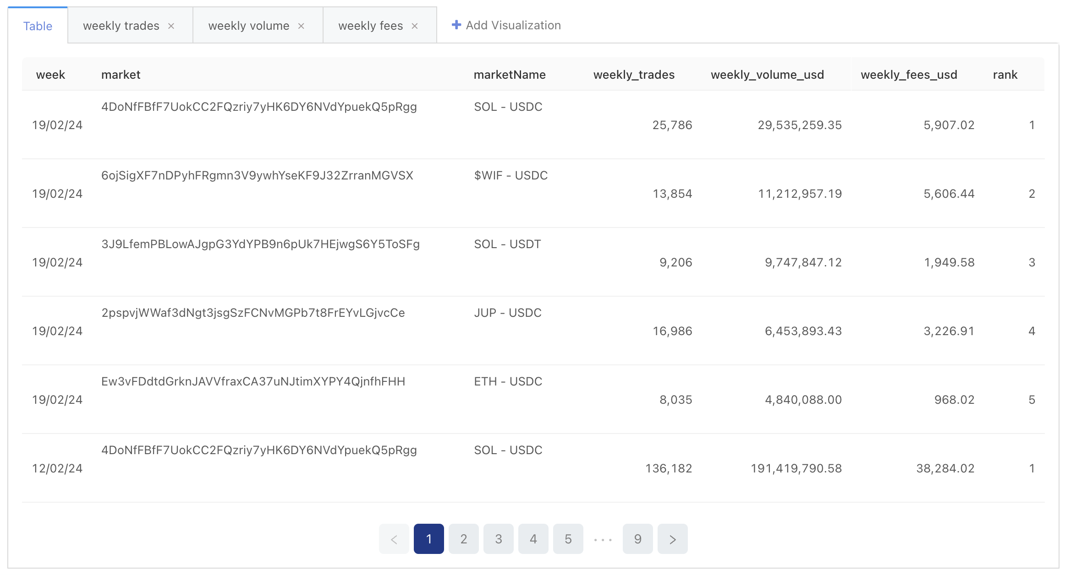Open the weekly volume visualization tab

pos(248,26)
